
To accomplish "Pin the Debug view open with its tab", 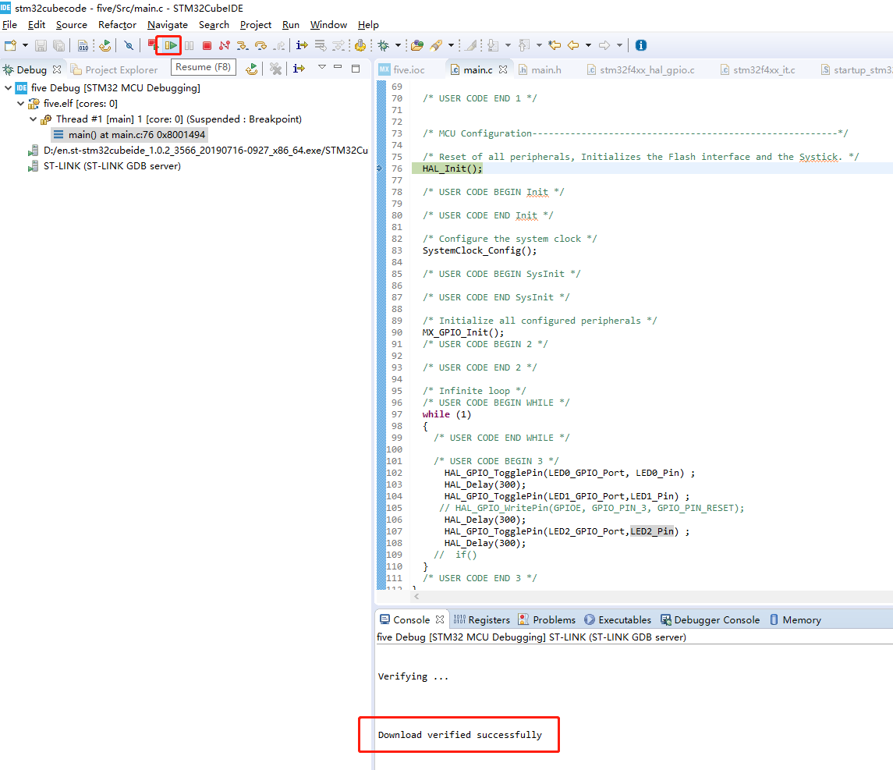I will (30, 69).
